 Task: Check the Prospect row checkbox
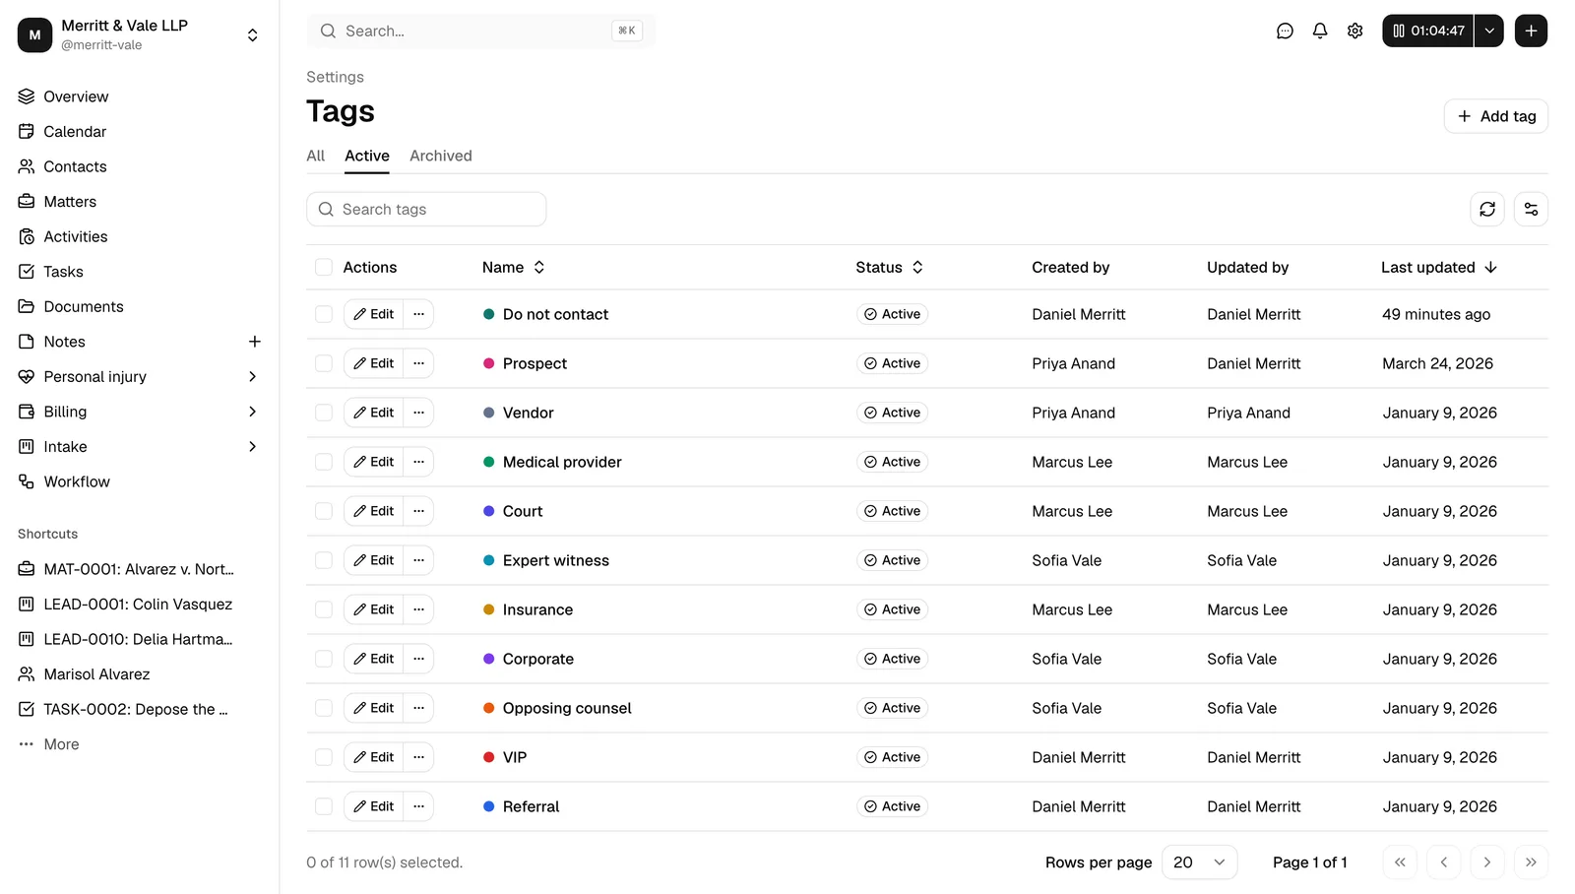coord(324,363)
